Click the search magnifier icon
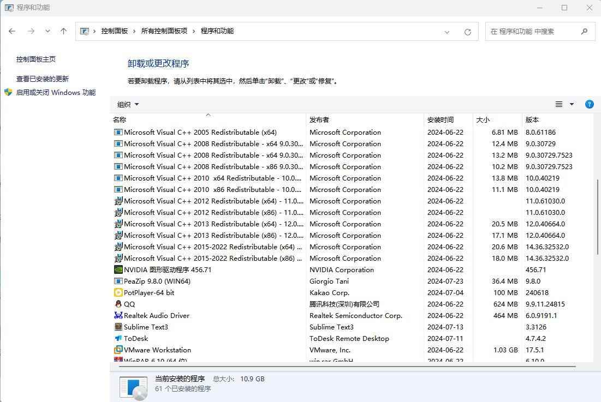Viewport: 601px width, 402px height. pyautogui.click(x=584, y=32)
